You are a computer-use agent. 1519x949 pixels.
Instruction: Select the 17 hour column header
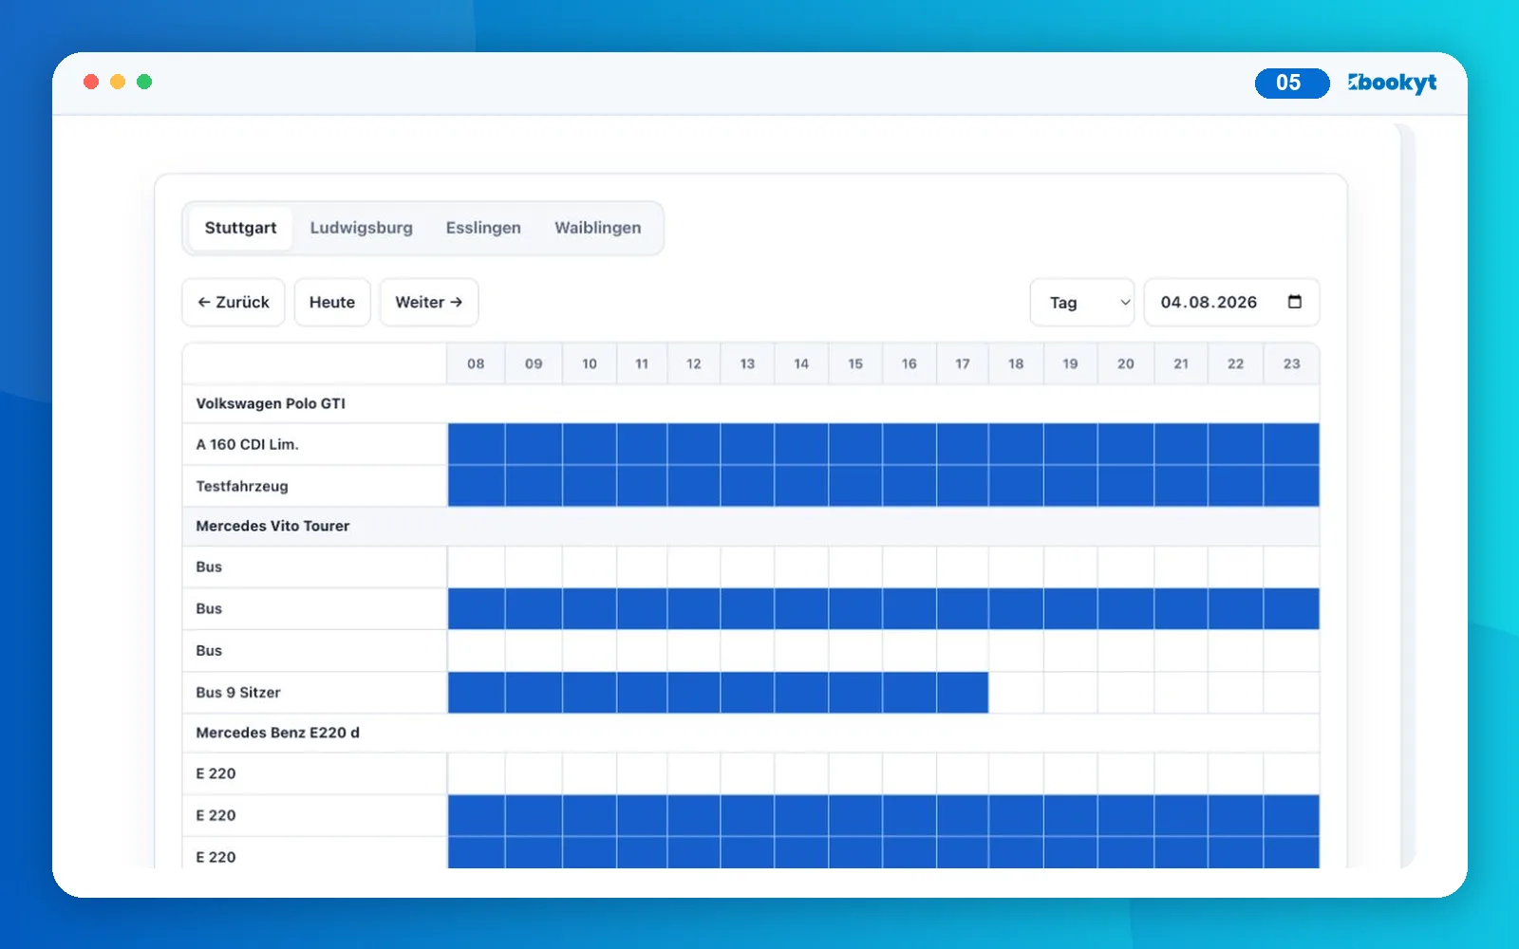click(x=963, y=363)
